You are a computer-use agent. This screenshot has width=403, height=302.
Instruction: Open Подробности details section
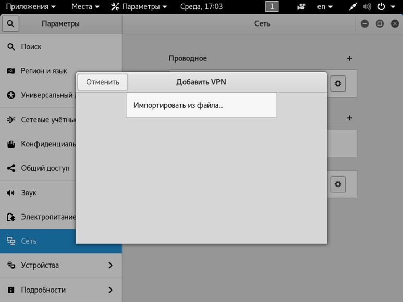click(x=61, y=290)
